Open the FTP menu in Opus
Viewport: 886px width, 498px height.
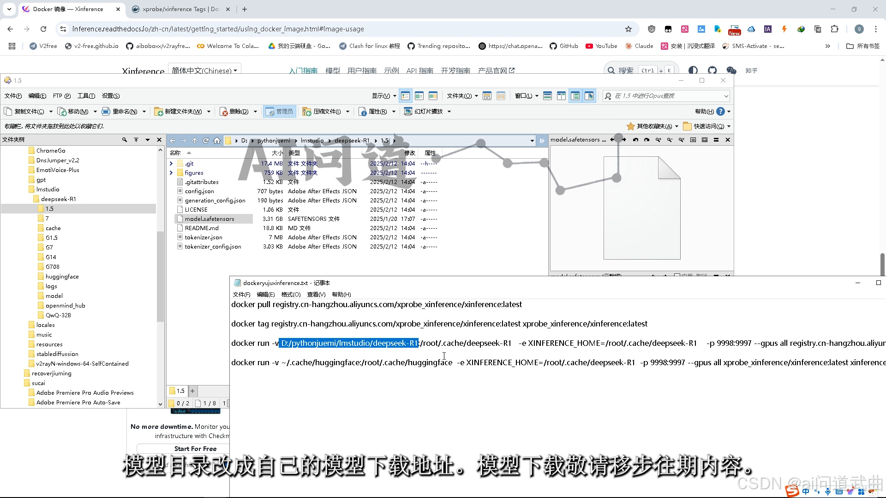coord(61,96)
